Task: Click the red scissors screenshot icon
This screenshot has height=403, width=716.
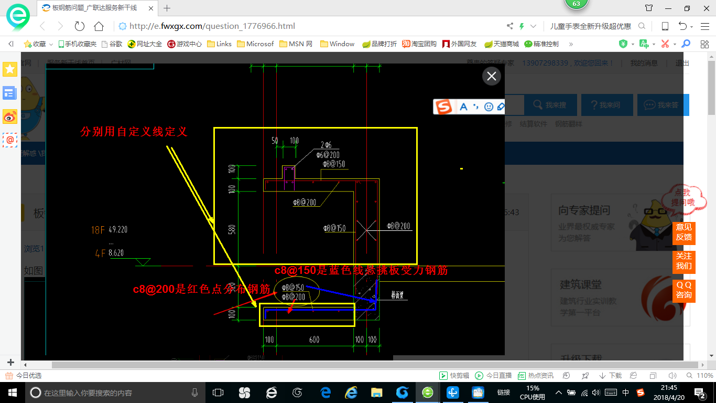Action: [665, 44]
